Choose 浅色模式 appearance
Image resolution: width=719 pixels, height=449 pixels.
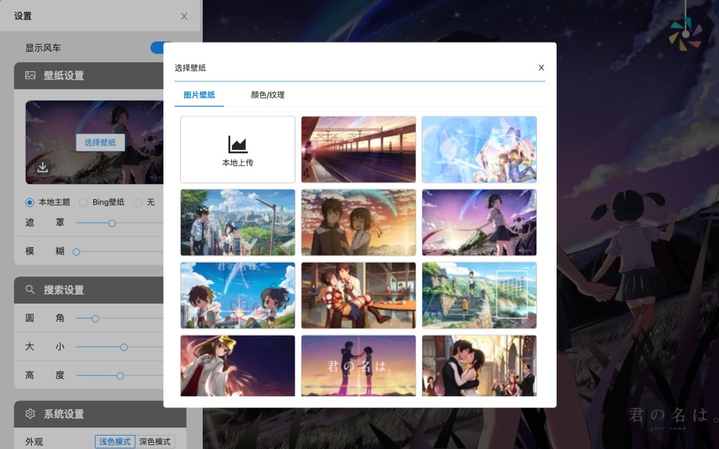pos(115,442)
